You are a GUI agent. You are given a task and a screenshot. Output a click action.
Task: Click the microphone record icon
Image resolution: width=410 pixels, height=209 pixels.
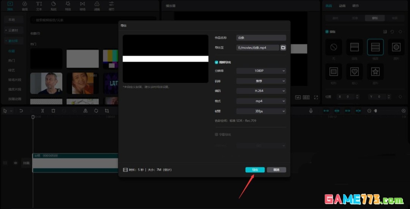point(311,111)
